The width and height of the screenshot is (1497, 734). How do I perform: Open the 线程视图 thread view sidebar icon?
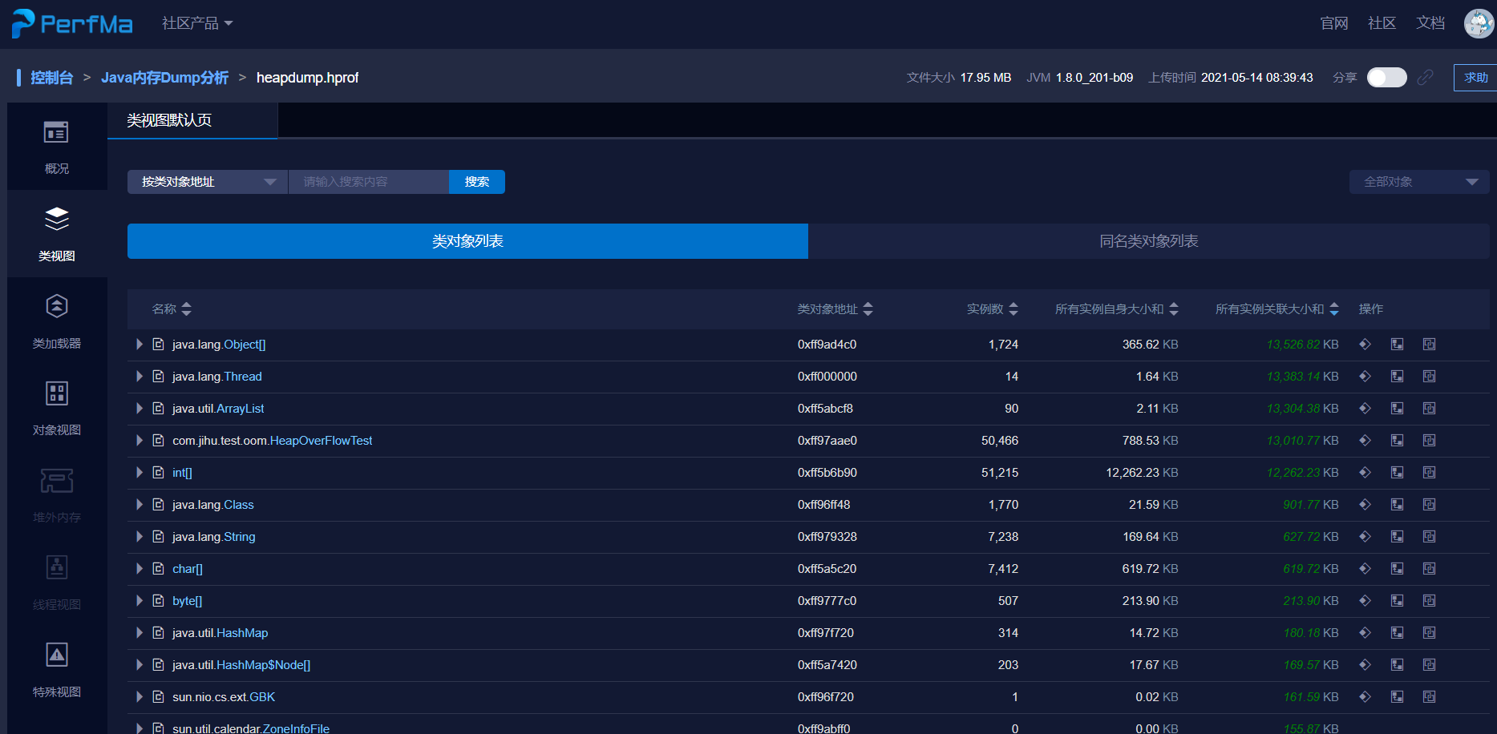(x=56, y=568)
